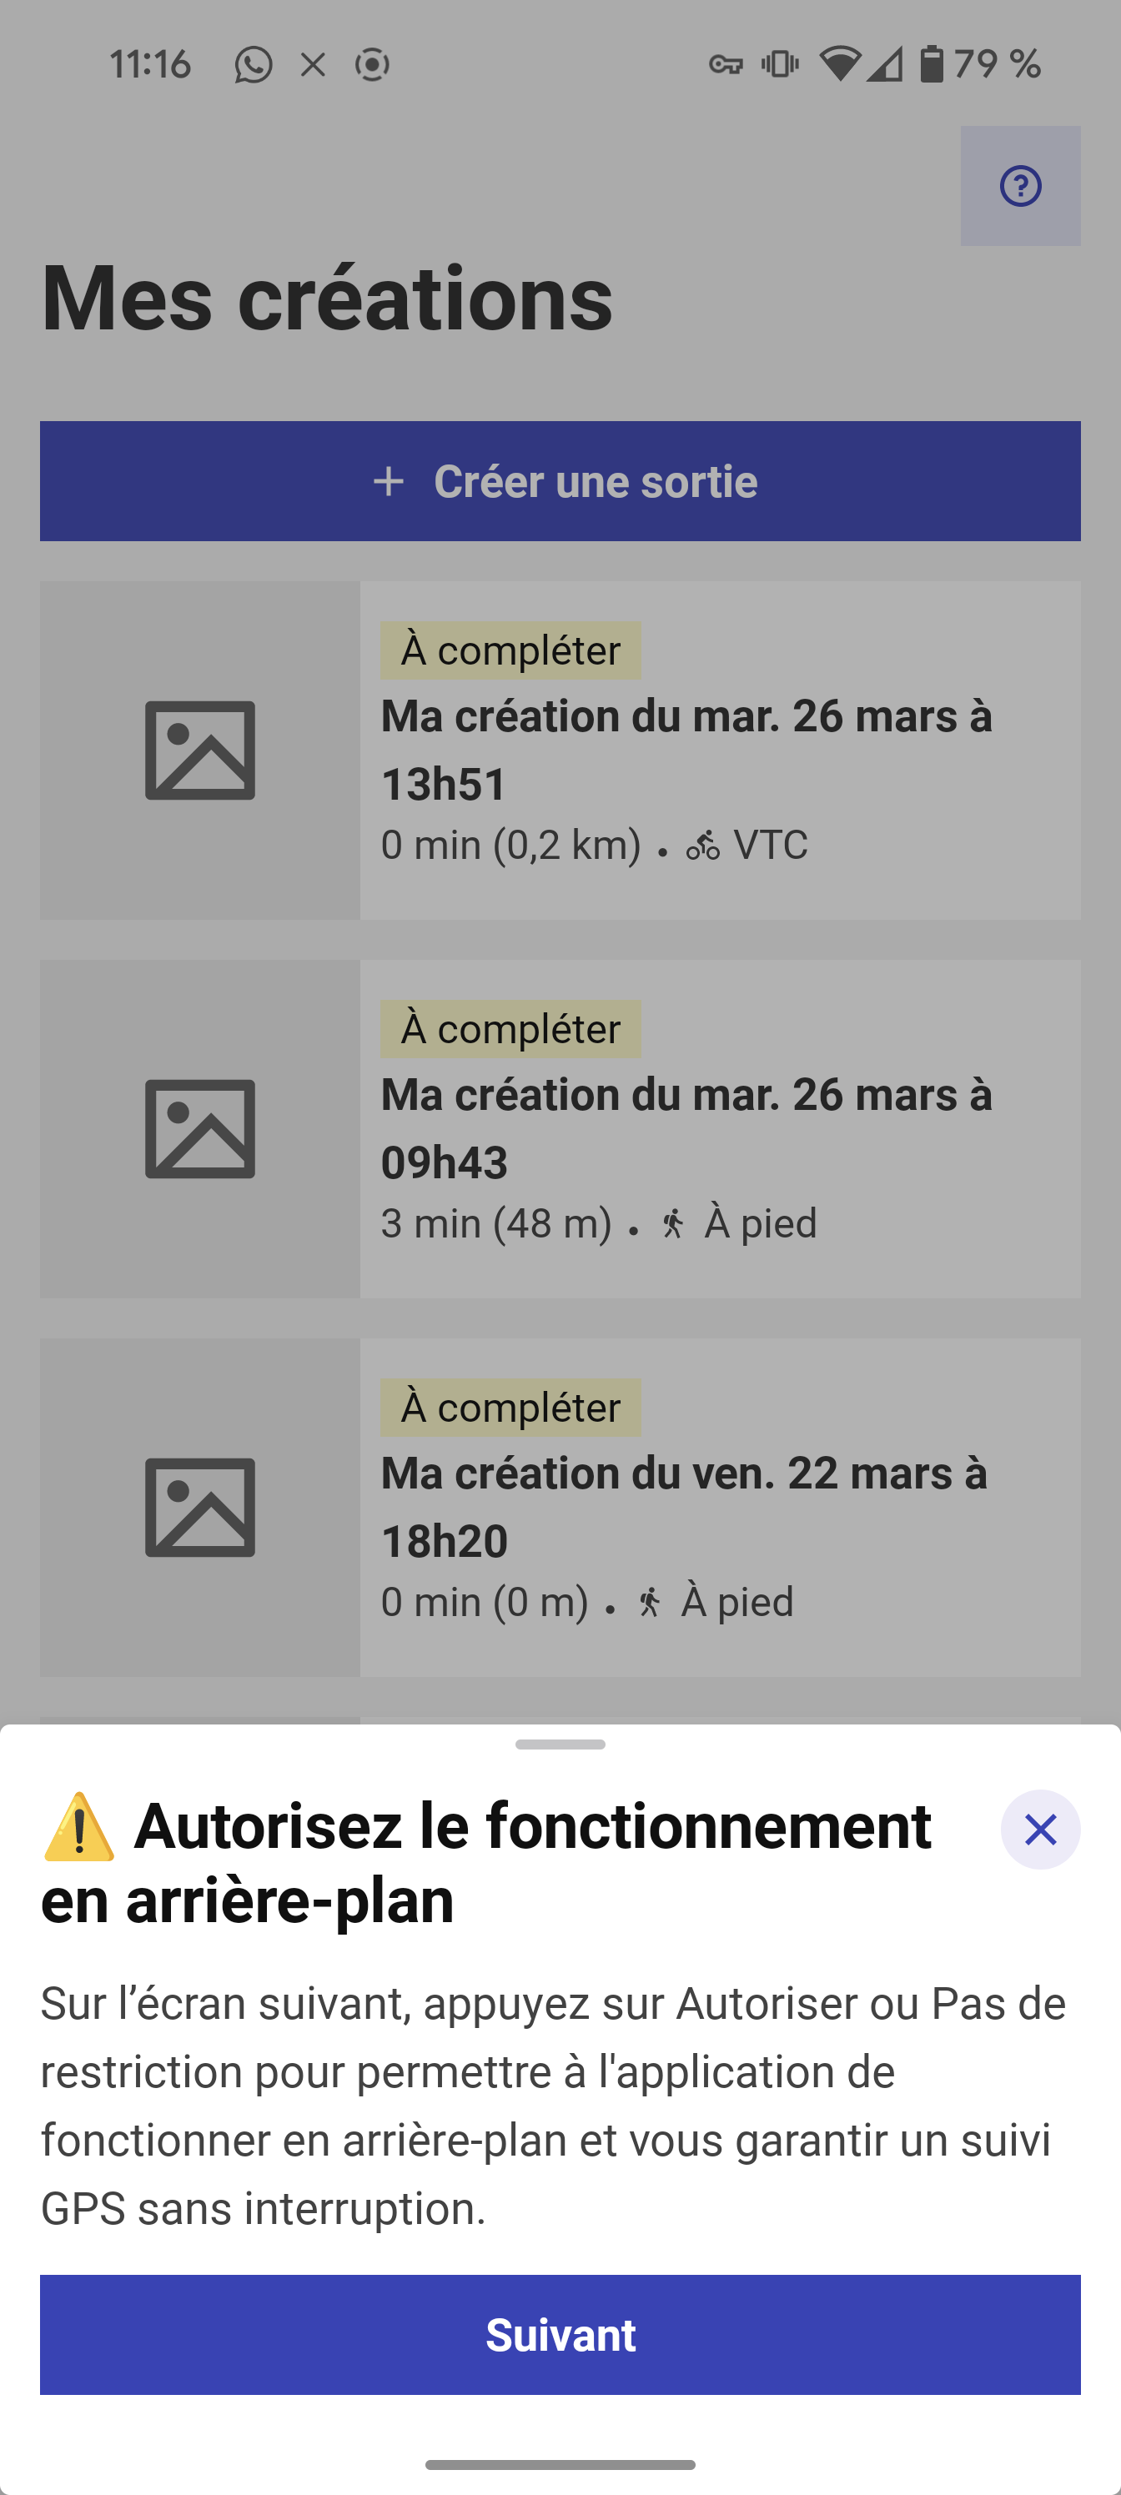Select Ma création du ven. 22 mars à 18h20
The width and height of the screenshot is (1121, 2495).
pyautogui.click(x=684, y=1508)
